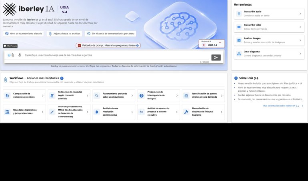Open Más información sobre Iberley IA 5.4 link
Screen dimensions: 308x181
point(281,106)
